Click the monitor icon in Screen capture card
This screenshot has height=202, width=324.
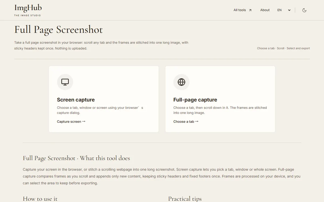pyautogui.click(x=65, y=82)
